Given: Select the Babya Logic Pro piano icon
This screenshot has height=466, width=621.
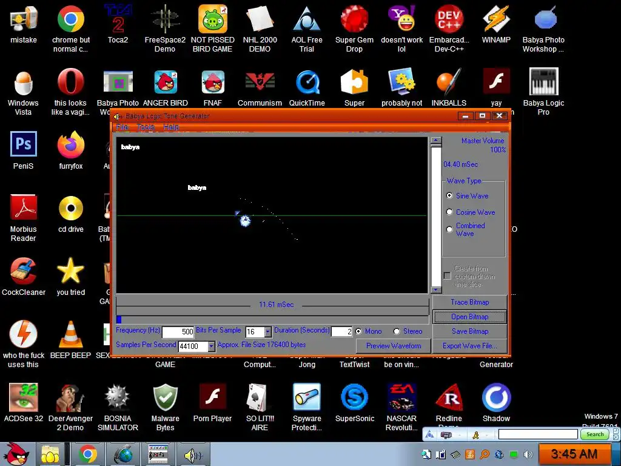Looking at the screenshot, I should pos(543,92).
